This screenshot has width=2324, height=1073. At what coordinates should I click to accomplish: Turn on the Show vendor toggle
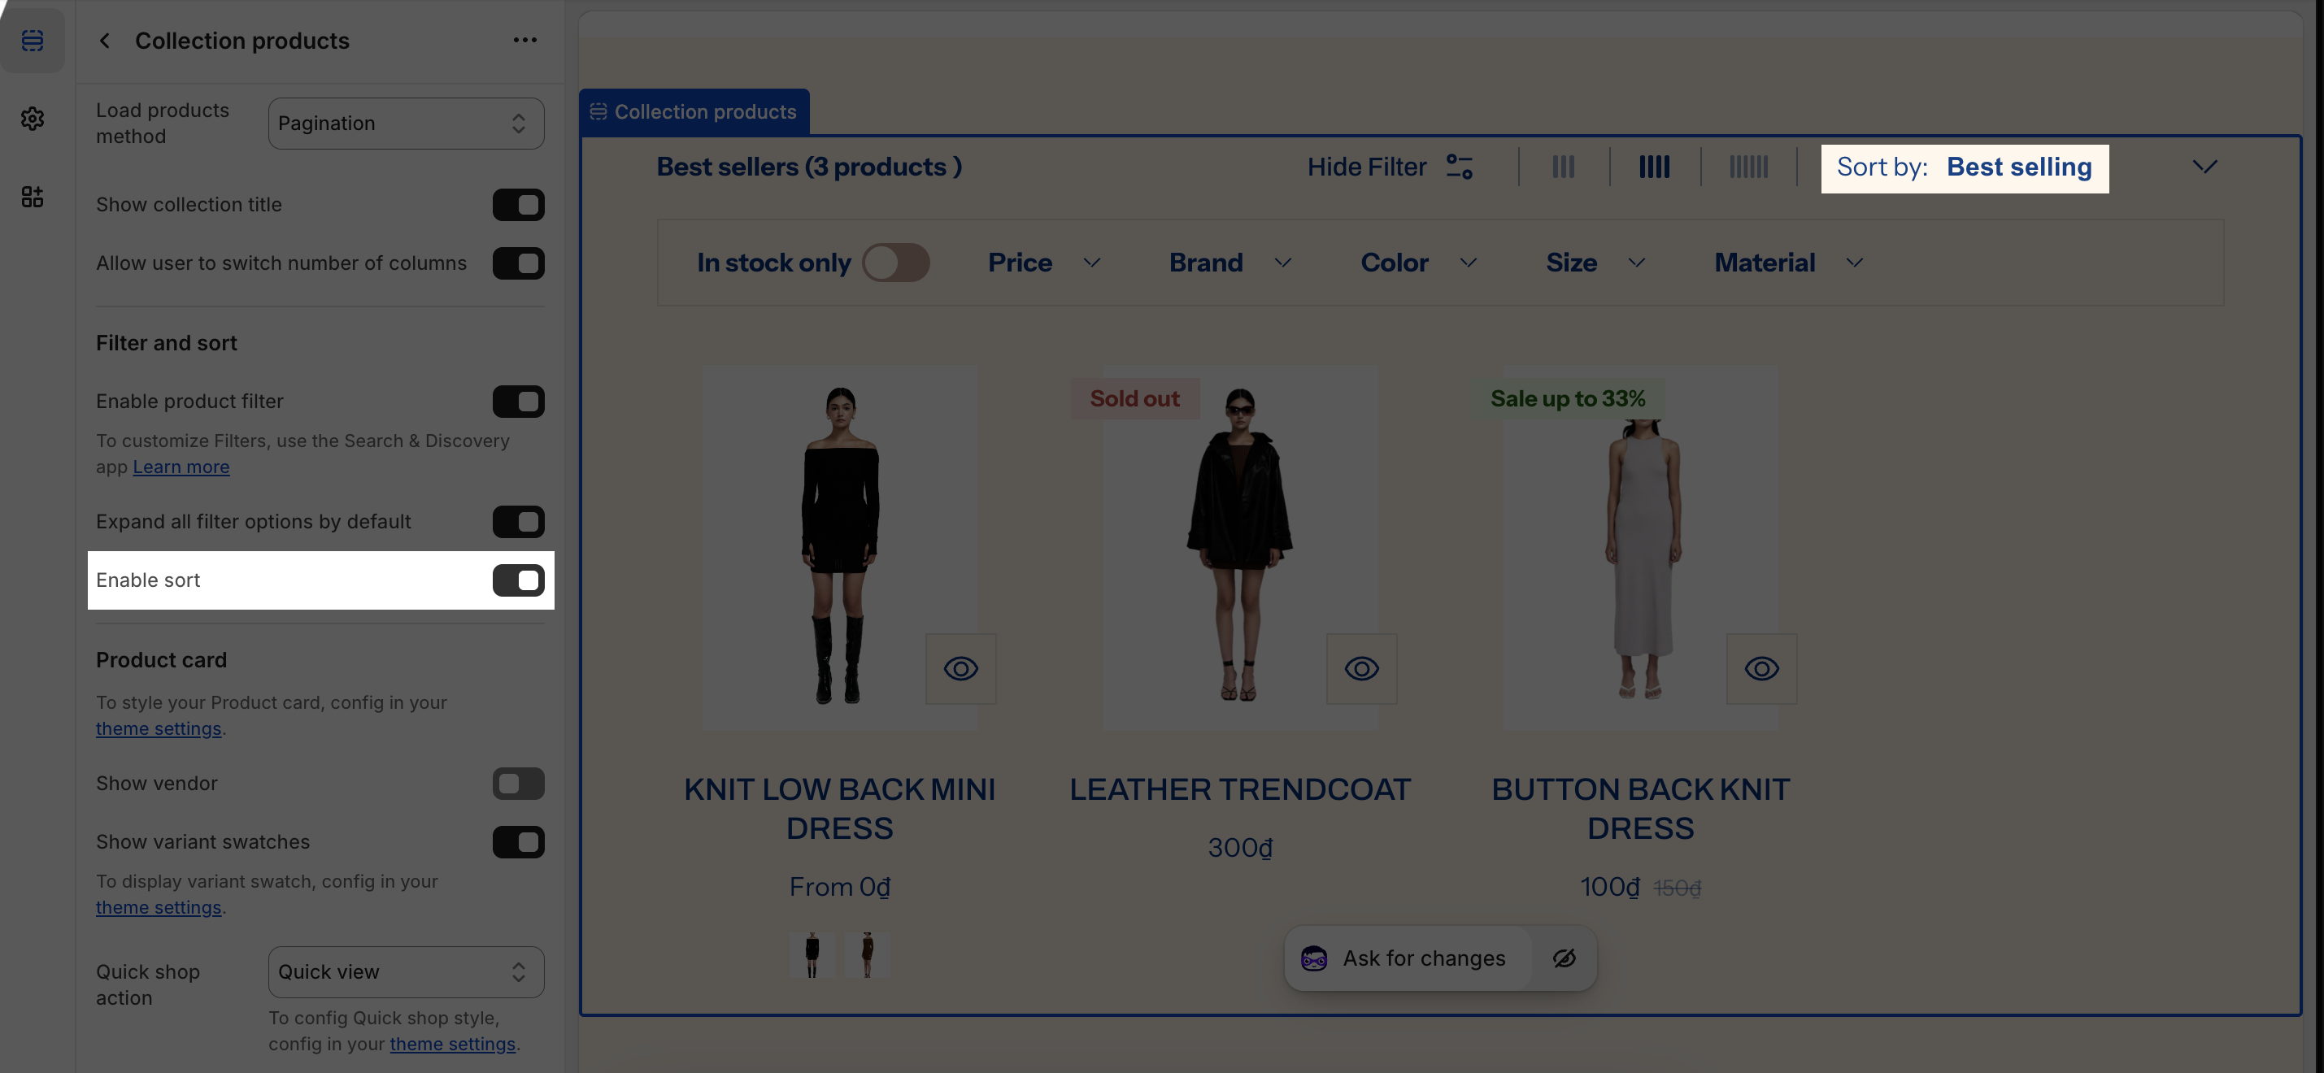(x=518, y=784)
